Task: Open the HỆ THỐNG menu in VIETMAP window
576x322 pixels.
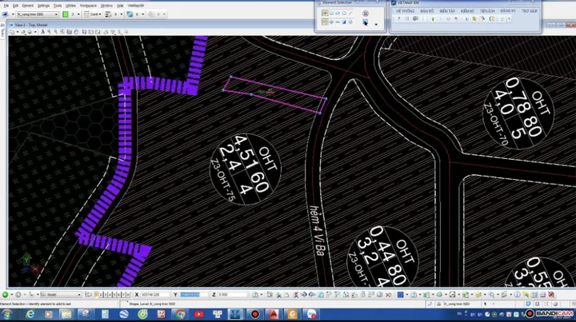Action: click(x=405, y=11)
